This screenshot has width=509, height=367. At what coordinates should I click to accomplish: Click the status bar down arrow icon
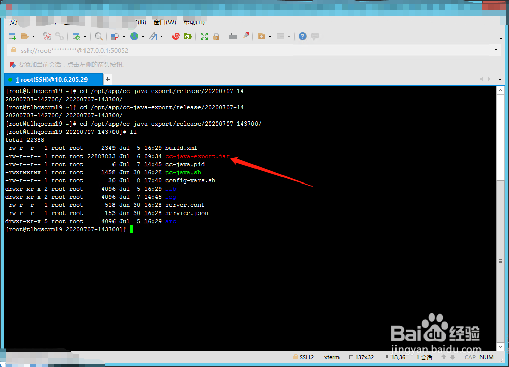[x=452, y=357]
